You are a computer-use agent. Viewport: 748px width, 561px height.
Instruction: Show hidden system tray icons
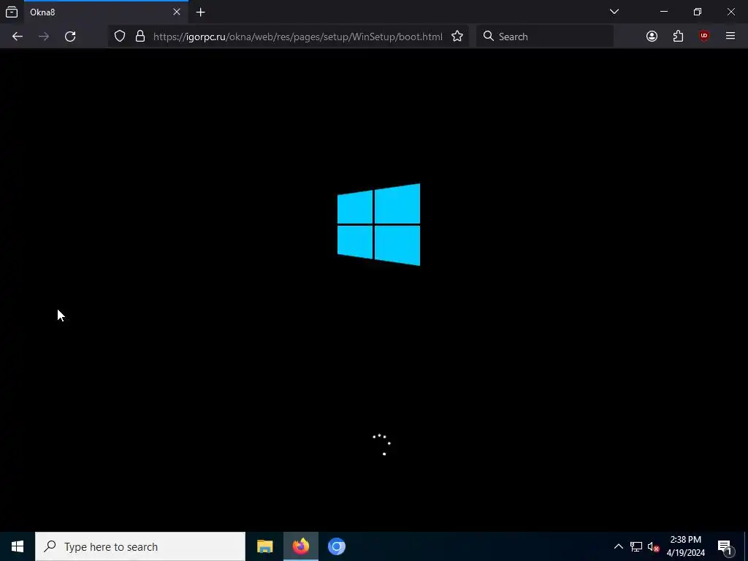(618, 546)
